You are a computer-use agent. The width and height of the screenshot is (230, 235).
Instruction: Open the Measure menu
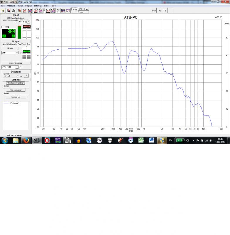click(x=11, y=6)
